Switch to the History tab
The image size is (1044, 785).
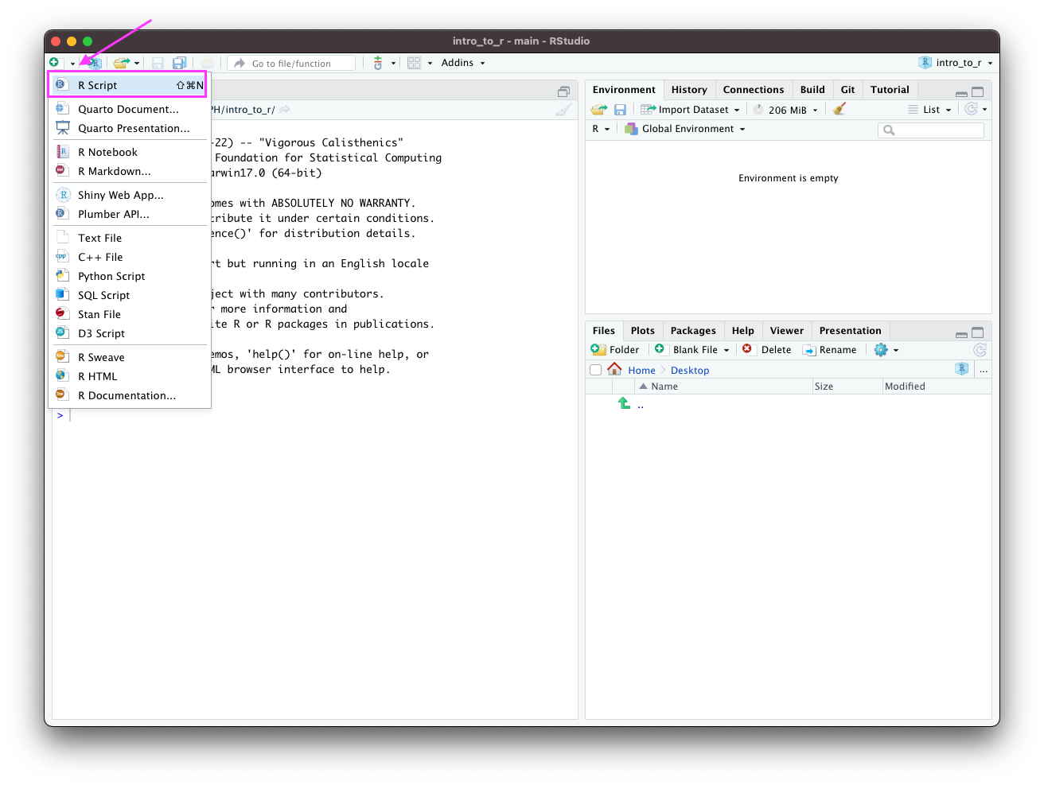click(688, 90)
